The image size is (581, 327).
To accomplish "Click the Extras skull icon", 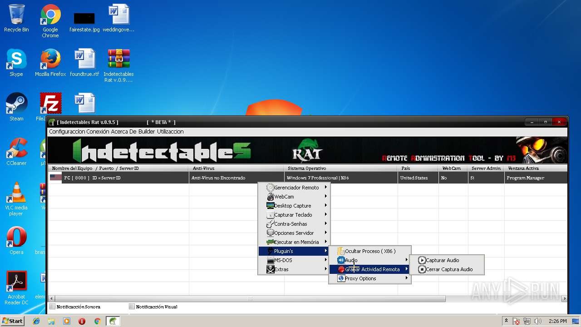I will click(270, 269).
